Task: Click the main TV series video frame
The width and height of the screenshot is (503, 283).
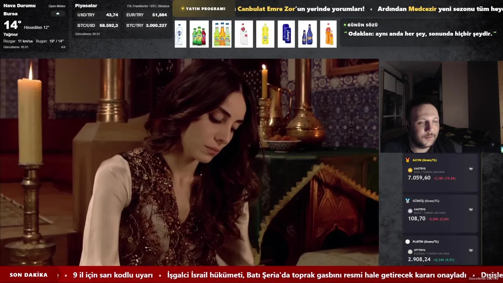Action: tap(189, 162)
